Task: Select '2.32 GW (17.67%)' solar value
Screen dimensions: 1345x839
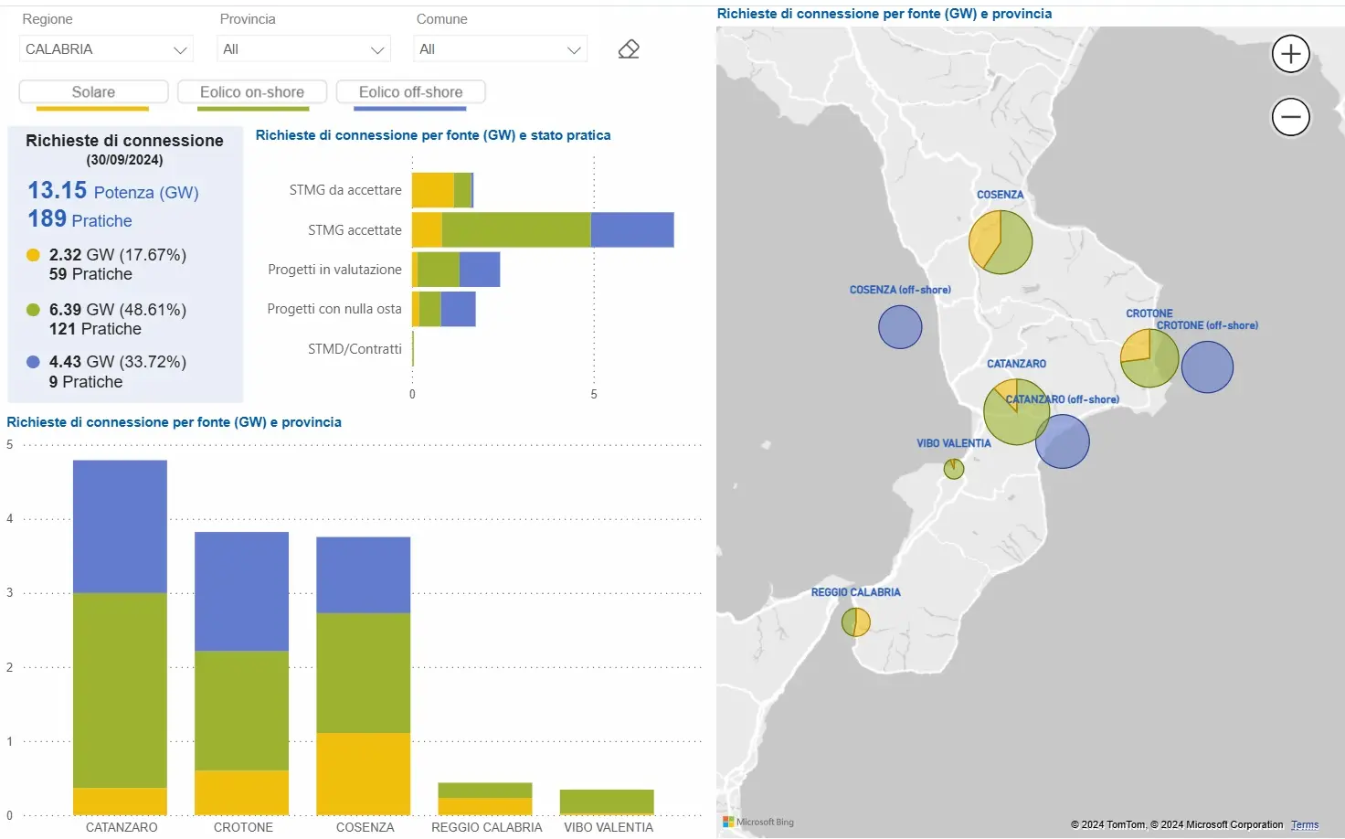Action: pyautogui.click(x=118, y=255)
